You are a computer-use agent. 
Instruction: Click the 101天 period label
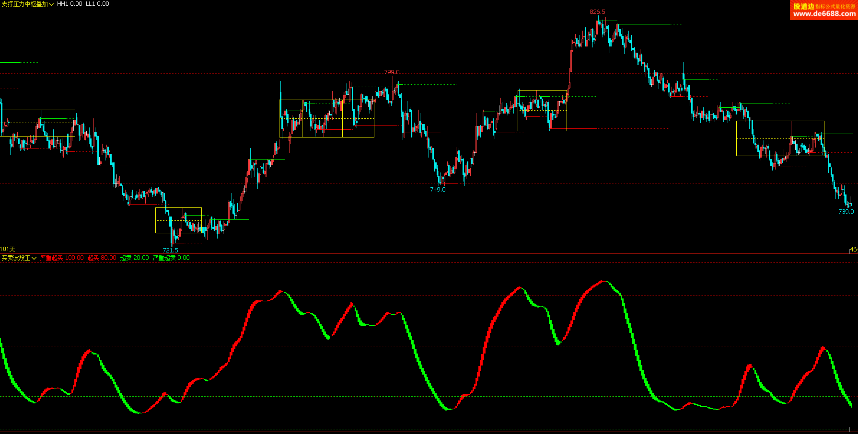point(8,249)
